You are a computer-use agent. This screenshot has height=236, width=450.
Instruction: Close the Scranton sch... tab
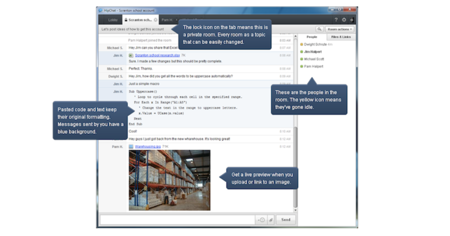156,20
